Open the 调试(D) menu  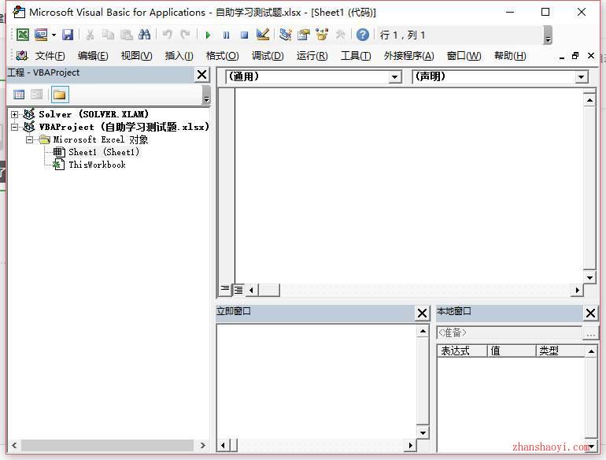268,56
